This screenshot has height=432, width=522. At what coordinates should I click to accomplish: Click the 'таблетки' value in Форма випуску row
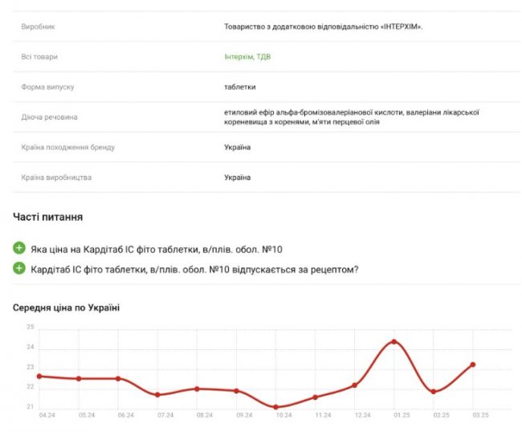point(240,87)
